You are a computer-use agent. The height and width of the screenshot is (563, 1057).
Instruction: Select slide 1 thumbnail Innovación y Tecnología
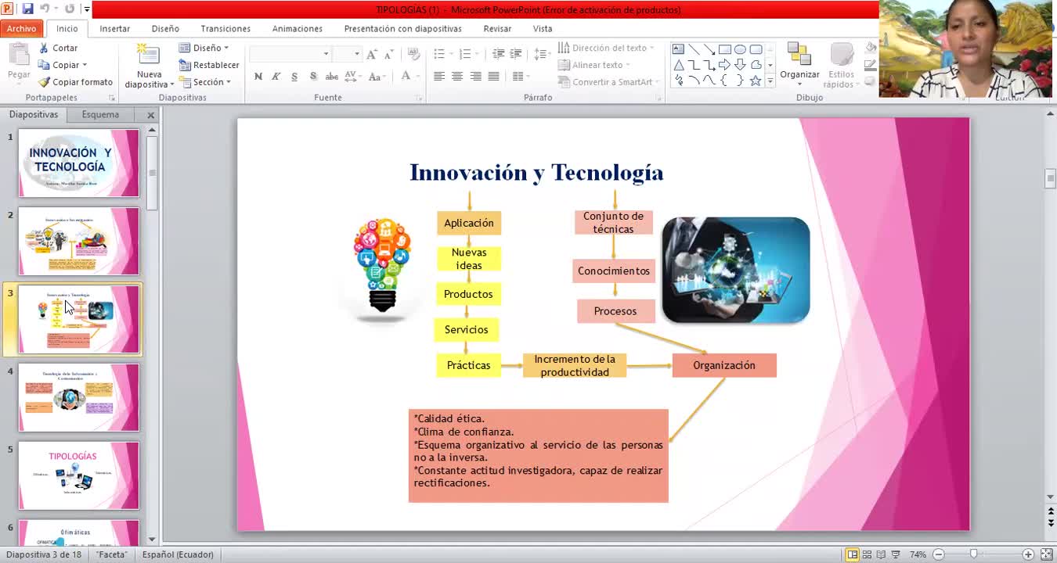tap(79, 163)
